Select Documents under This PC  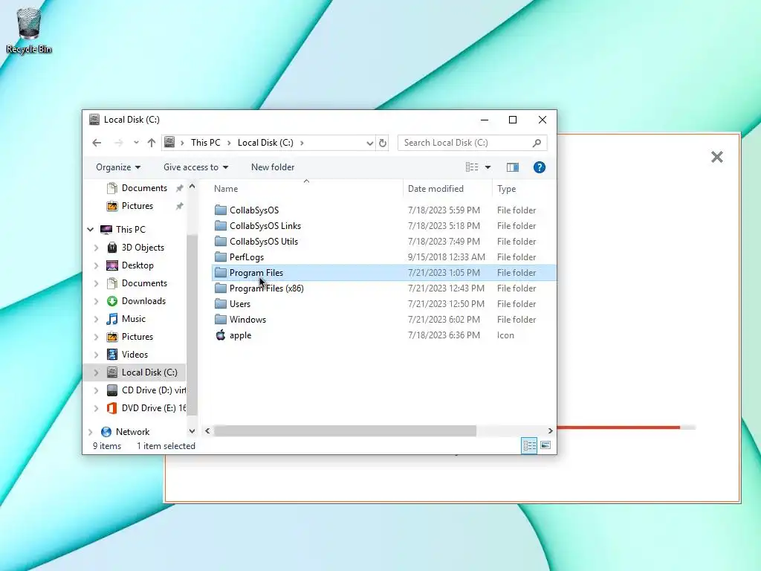click(144, 283)
